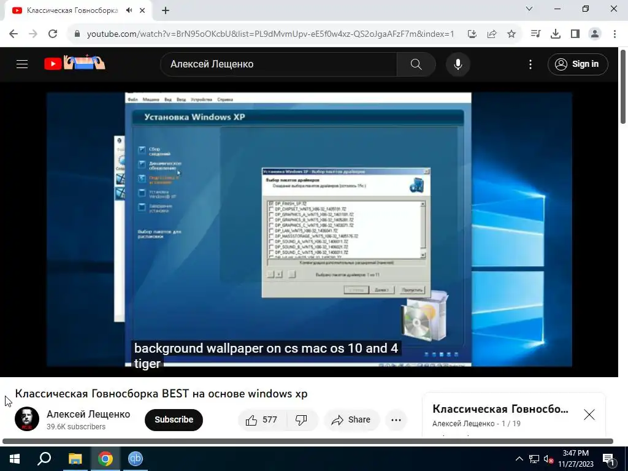
Task: Open YouTube settings three-dot menu
Action: click(530, 64)
